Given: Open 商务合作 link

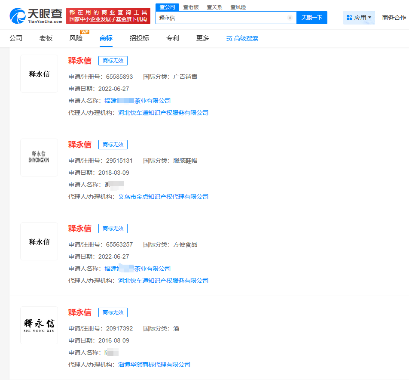Looking at the screenshot, I should pos(394,18).
